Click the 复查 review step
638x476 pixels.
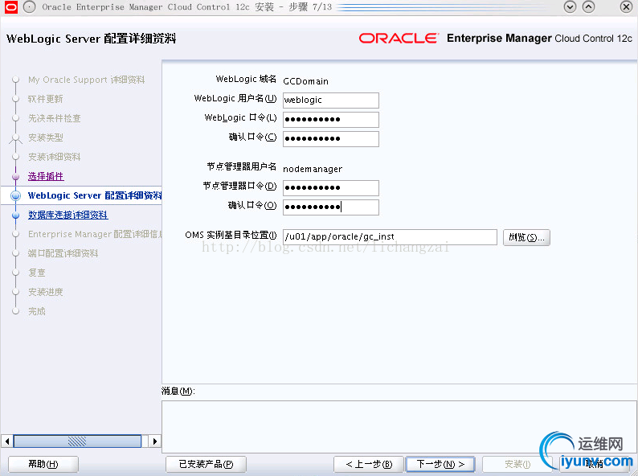pos(37,273)
